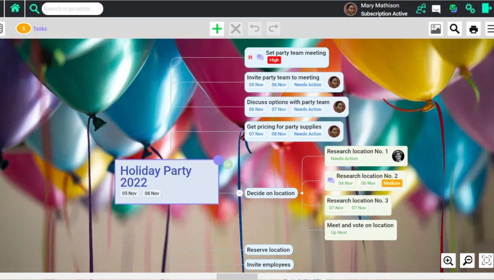Open the add team members icon

421,8
